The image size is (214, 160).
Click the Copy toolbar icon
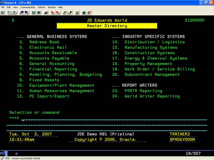[x=9, y=13]
